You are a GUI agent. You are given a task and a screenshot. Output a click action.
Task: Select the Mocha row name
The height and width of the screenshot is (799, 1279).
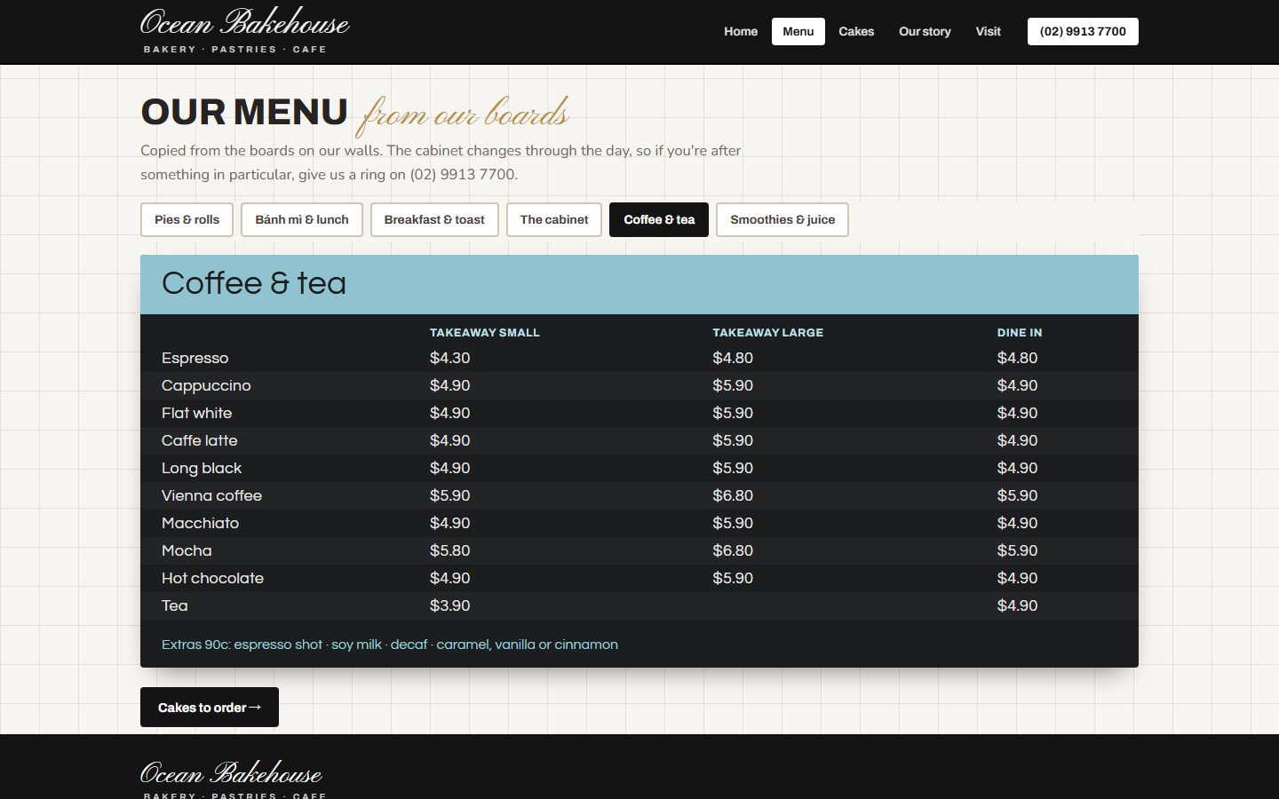click(187, 550)
